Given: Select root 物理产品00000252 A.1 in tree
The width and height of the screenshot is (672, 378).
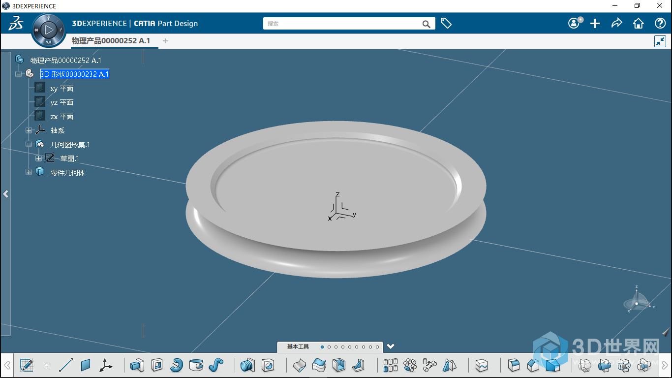Looking at the screenshot, I should [66, 61].
